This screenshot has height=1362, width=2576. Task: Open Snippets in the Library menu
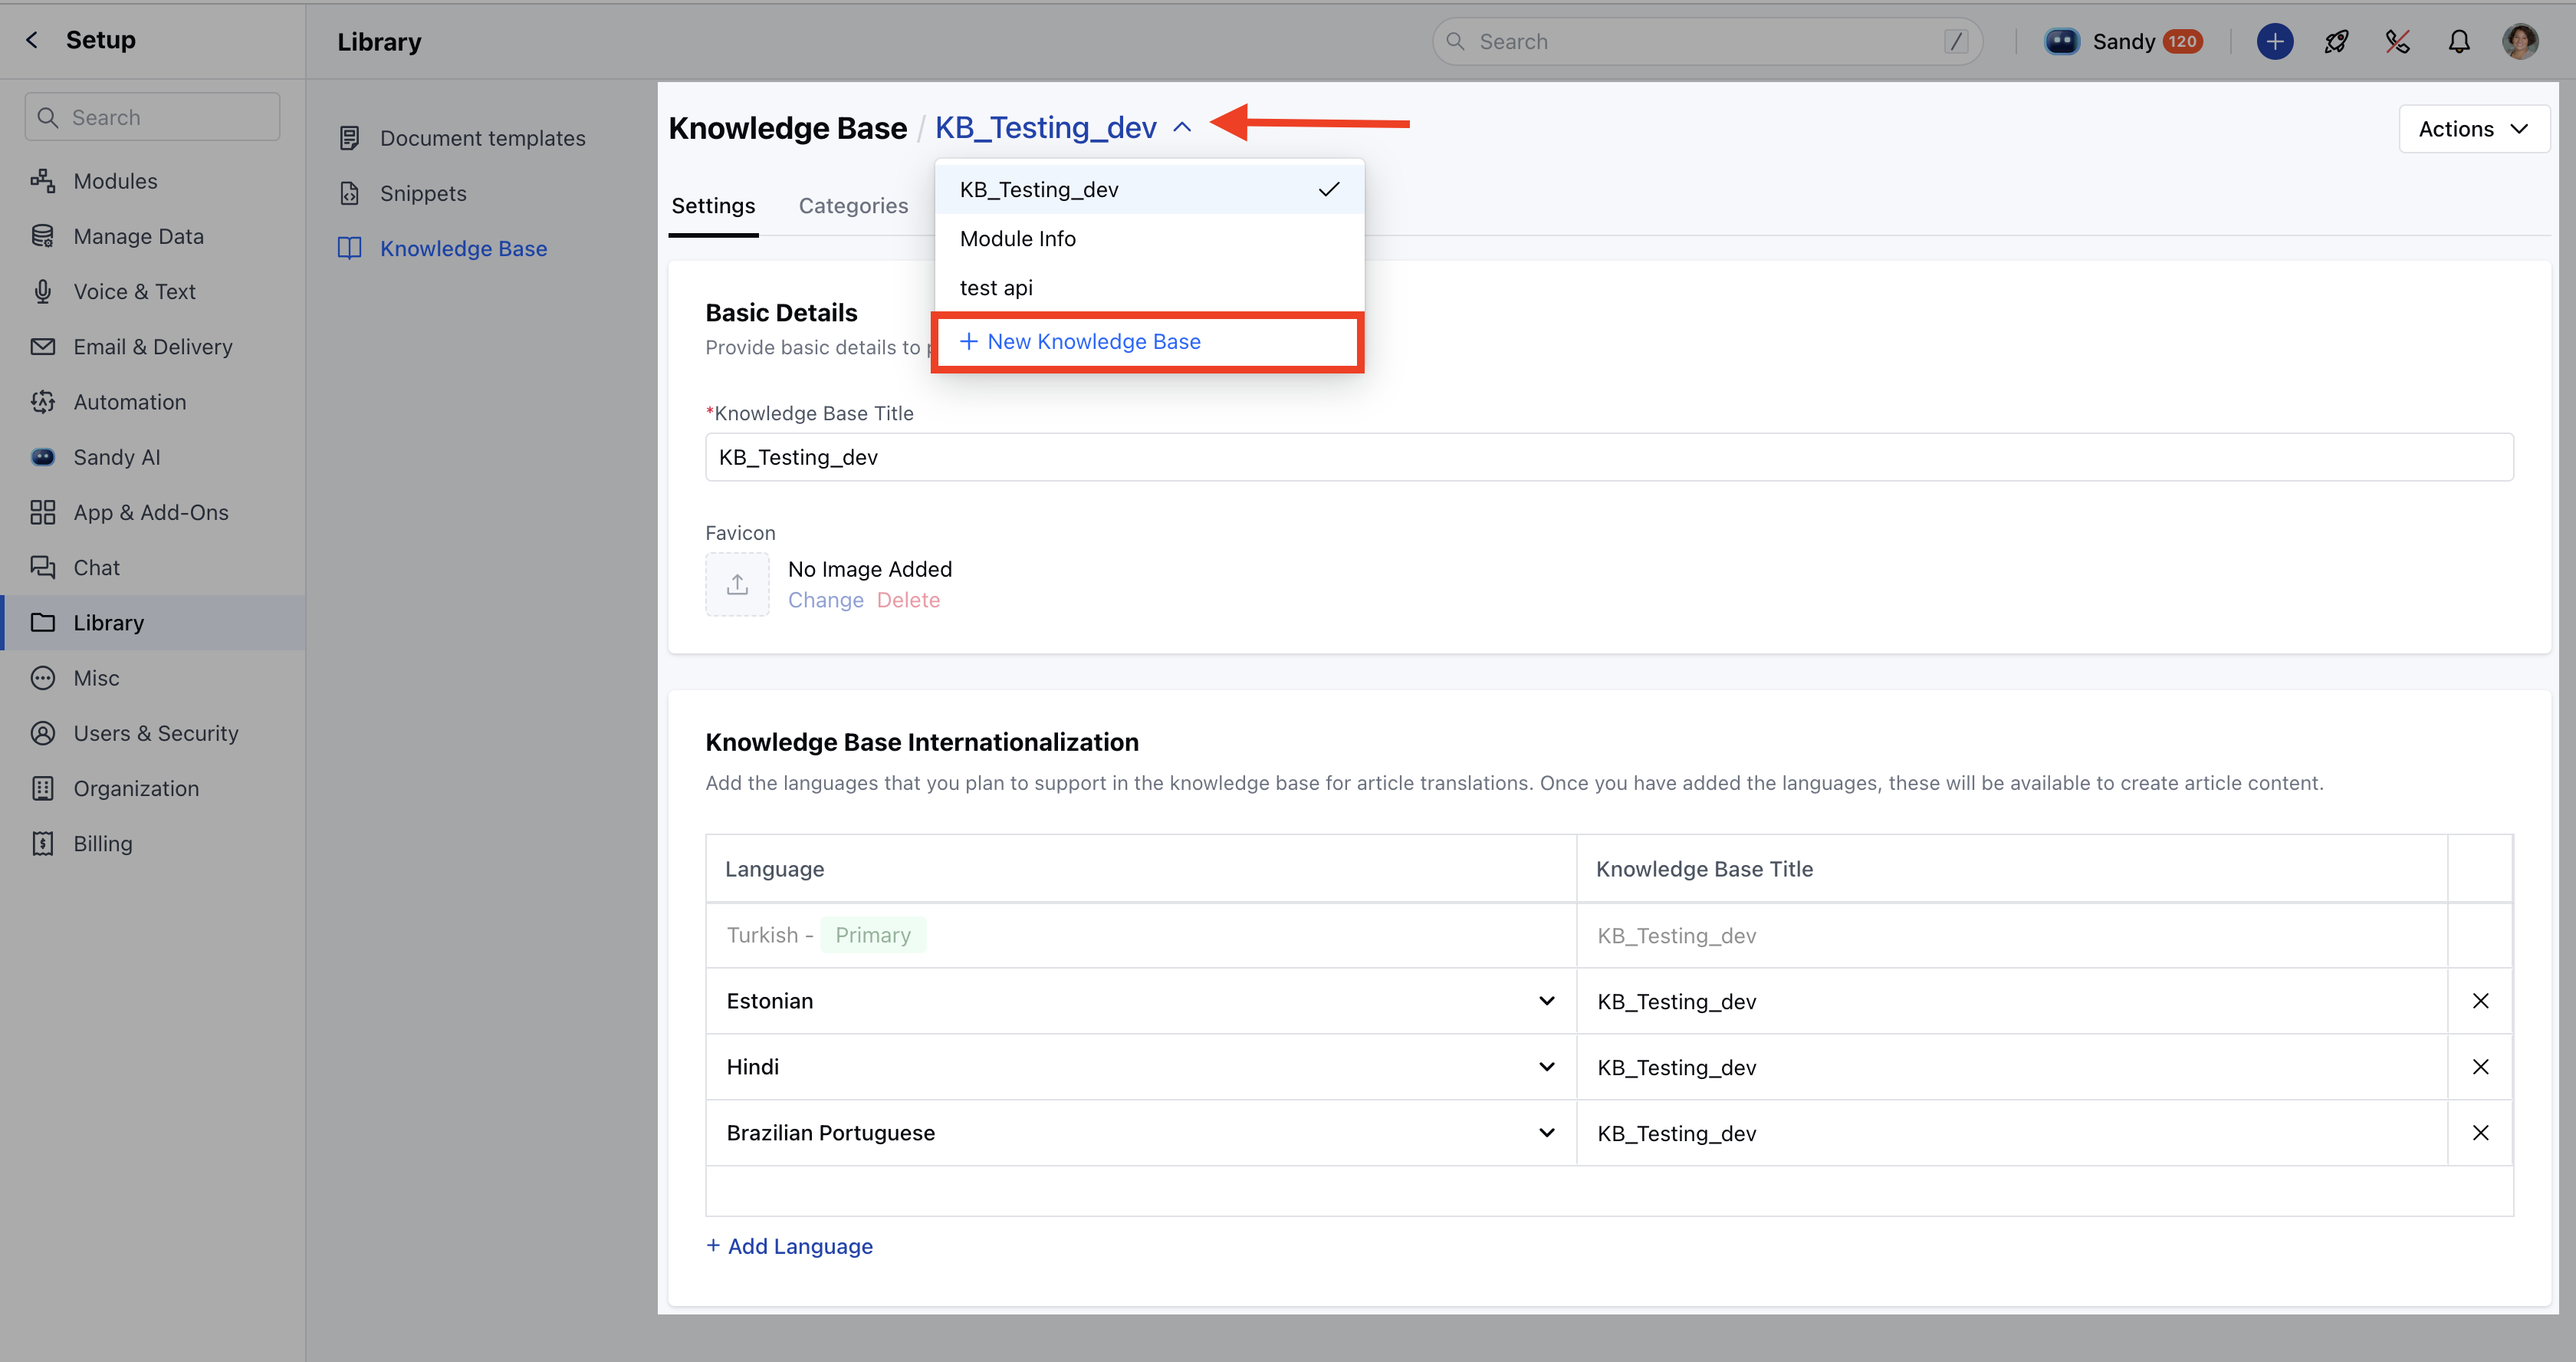click(422, 194)
